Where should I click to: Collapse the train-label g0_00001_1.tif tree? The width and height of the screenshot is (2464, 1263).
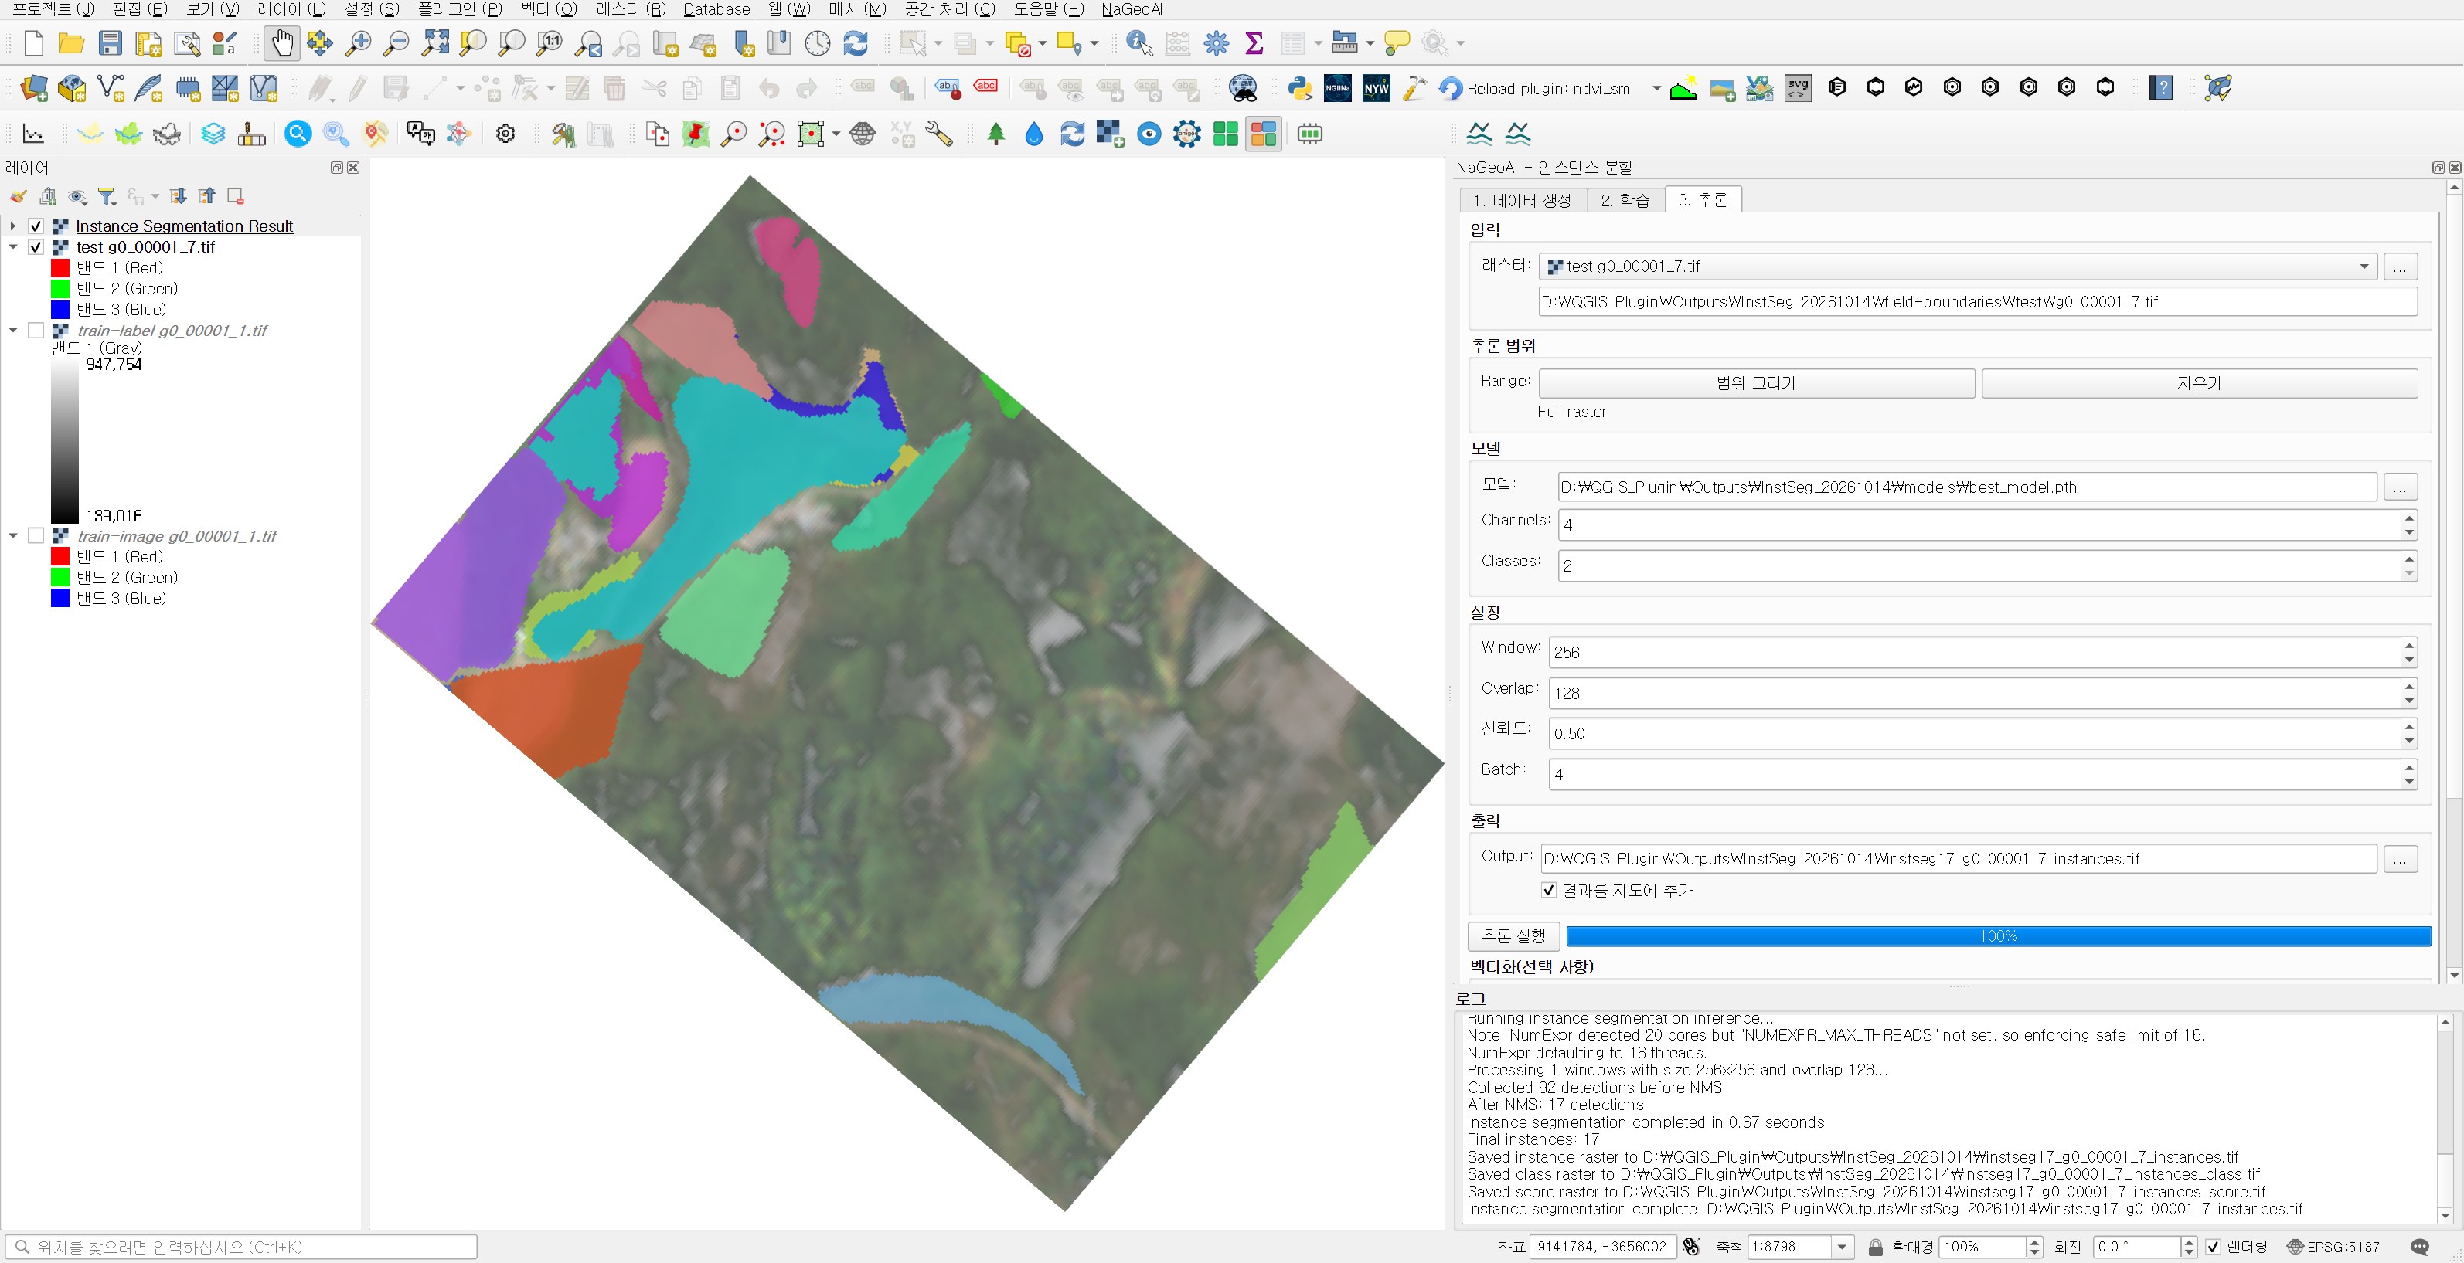click(12, 330)
